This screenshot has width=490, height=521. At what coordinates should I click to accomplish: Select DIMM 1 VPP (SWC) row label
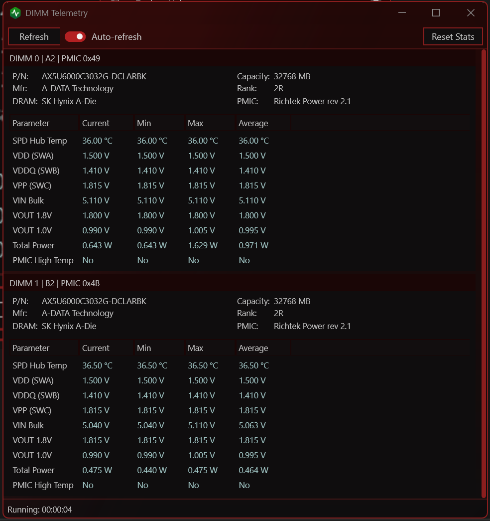pos(32,411)
